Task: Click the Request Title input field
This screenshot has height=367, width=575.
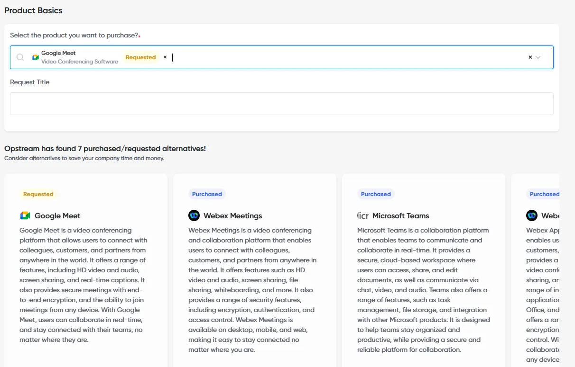Action: coord(282,104)
